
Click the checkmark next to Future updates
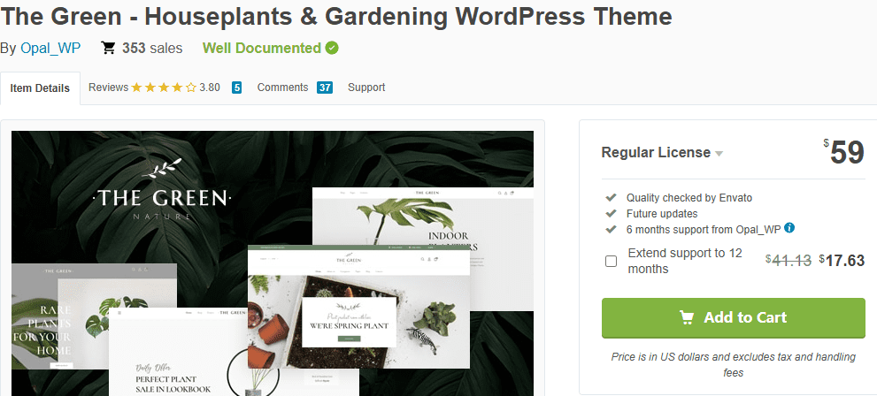[x=611, y=213]
